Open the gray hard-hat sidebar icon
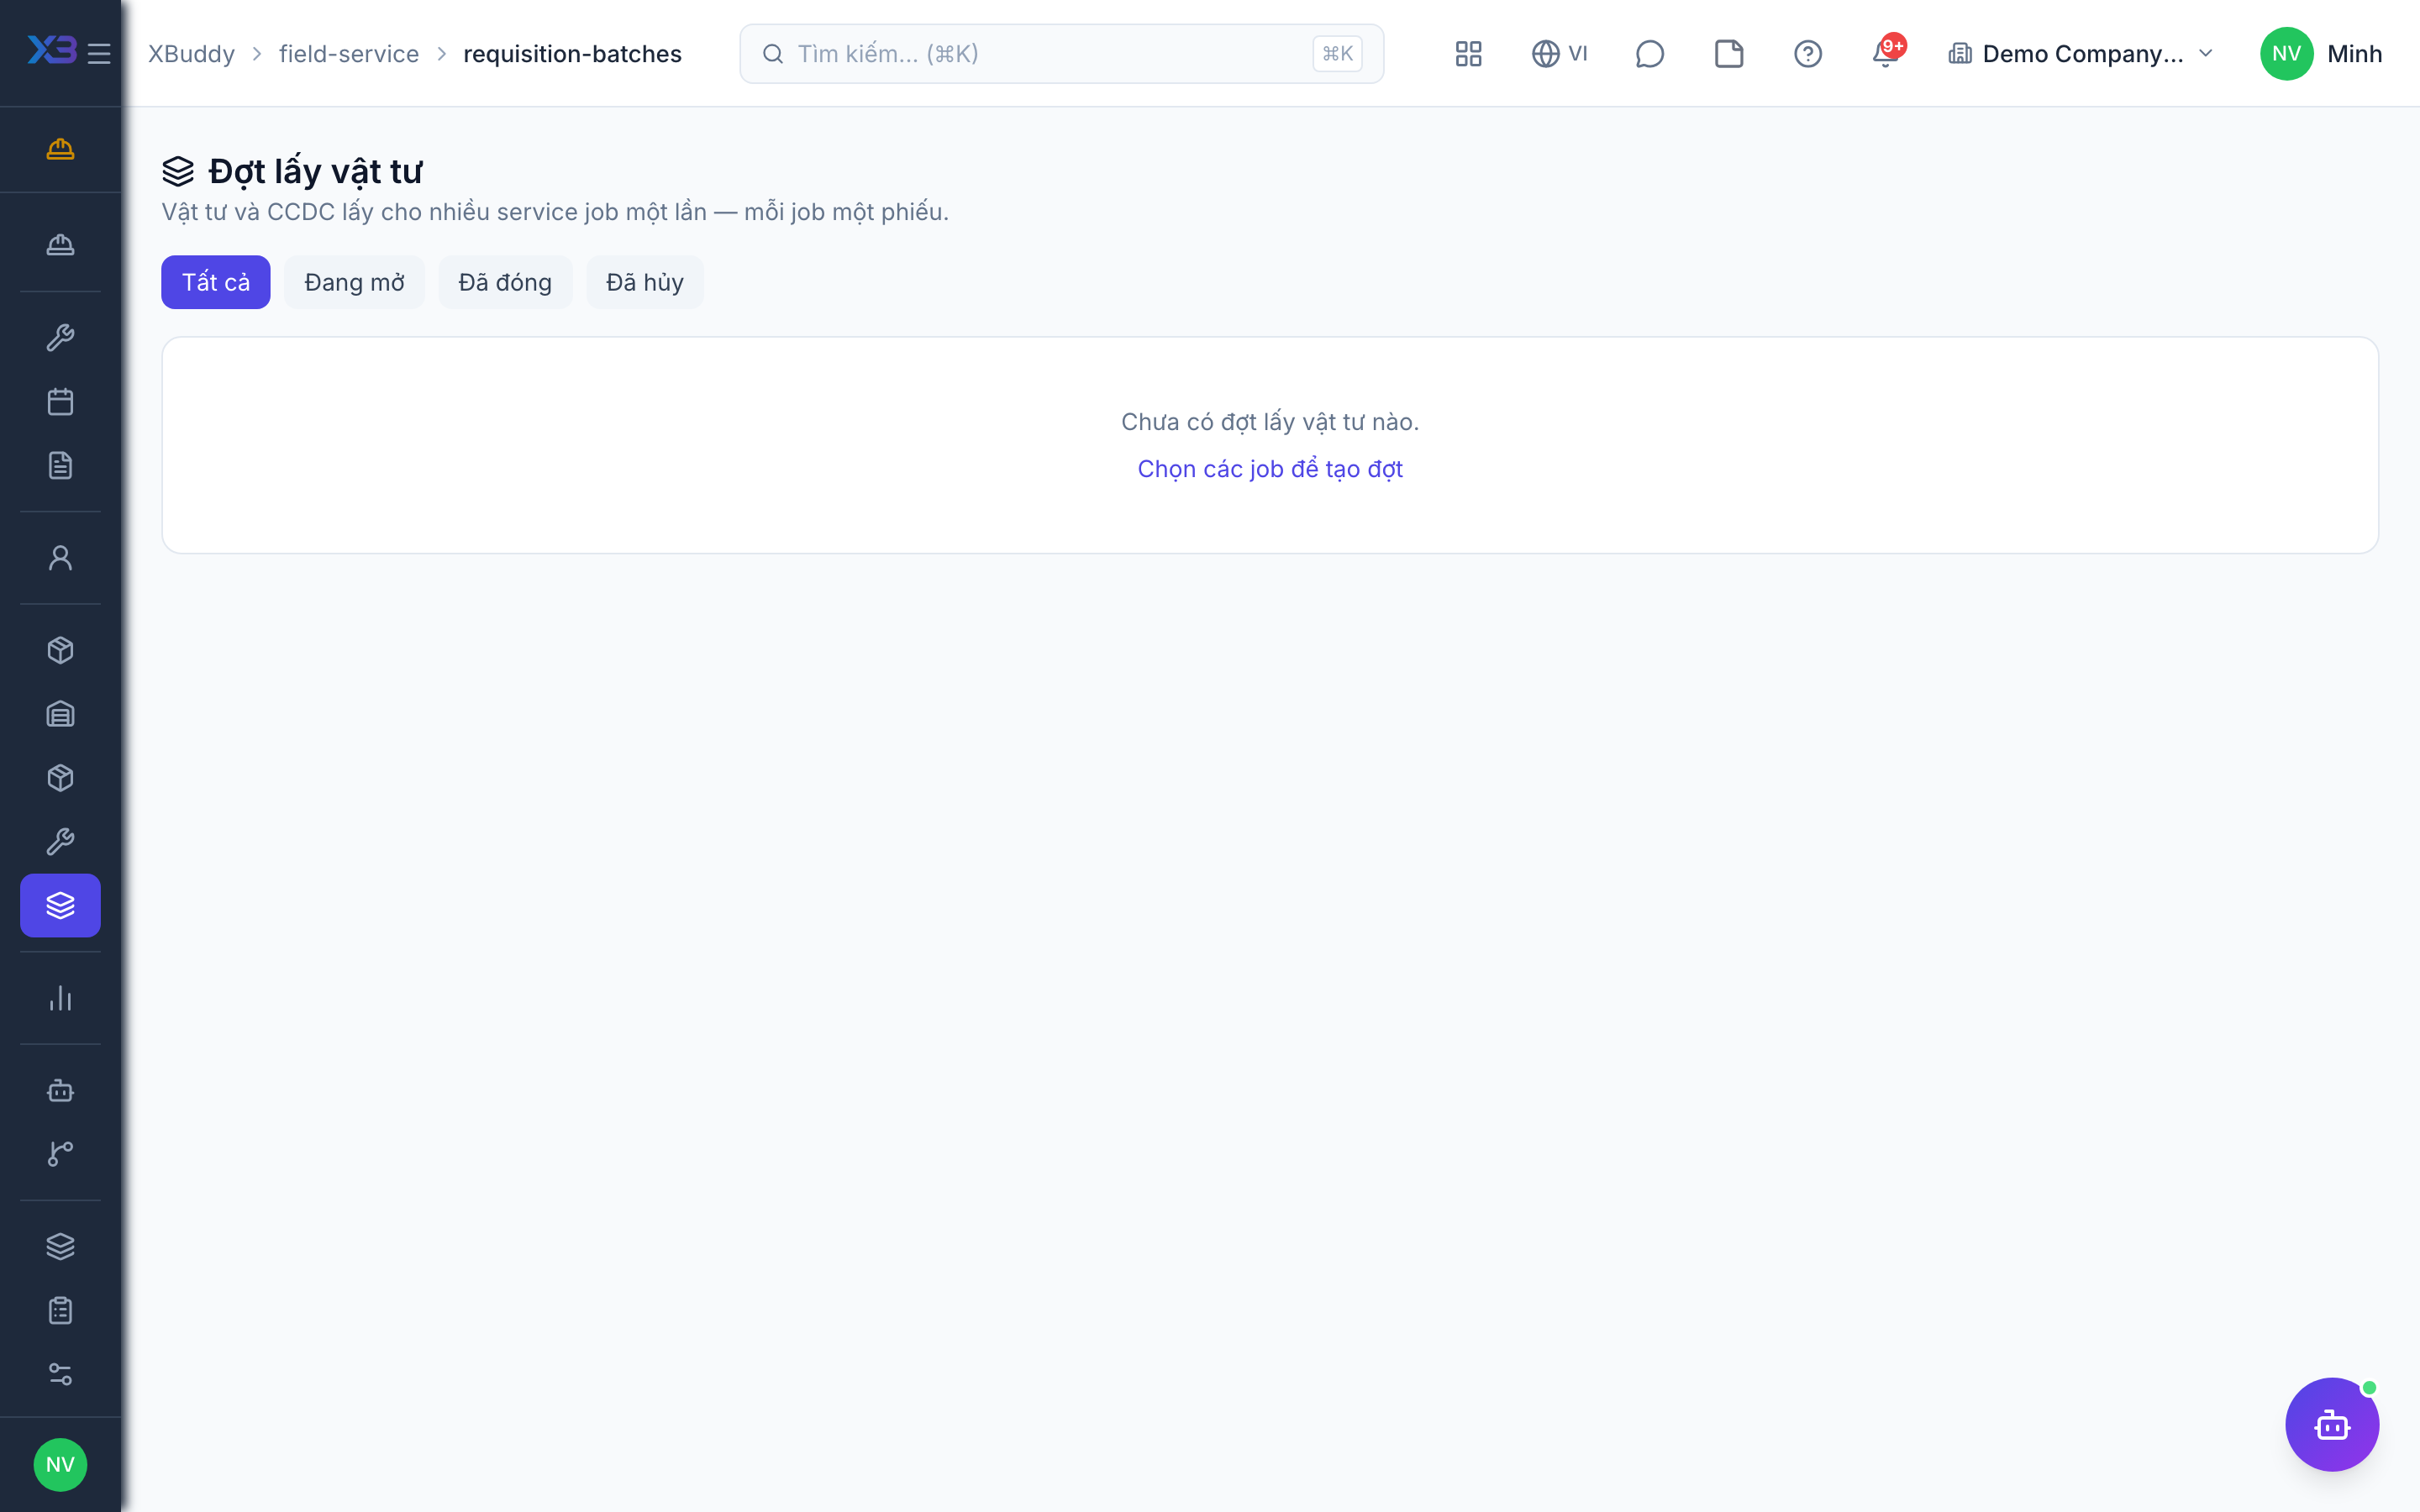Screen dimensions: 2420x1512 (x=60, y=245)
